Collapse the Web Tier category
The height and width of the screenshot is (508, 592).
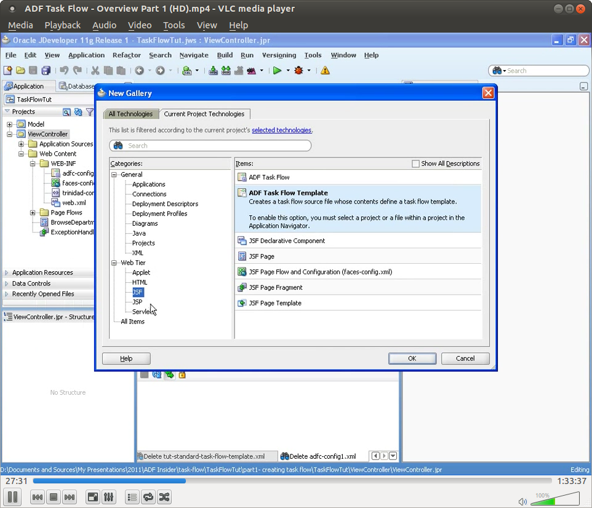point(114,263)
